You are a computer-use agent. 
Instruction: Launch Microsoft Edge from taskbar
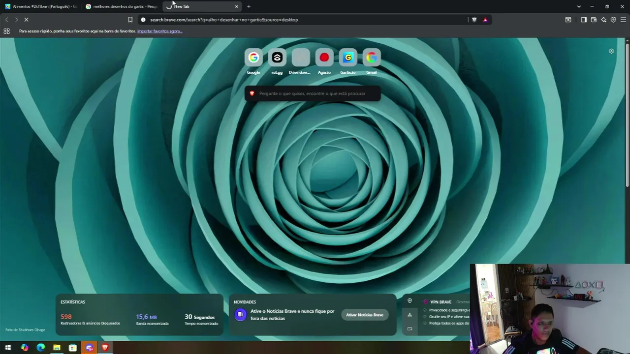coord(41,348)
